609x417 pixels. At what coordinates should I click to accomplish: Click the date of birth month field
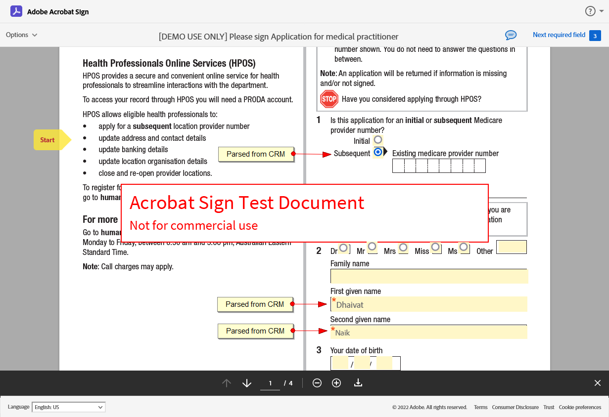tap(362, 364)
